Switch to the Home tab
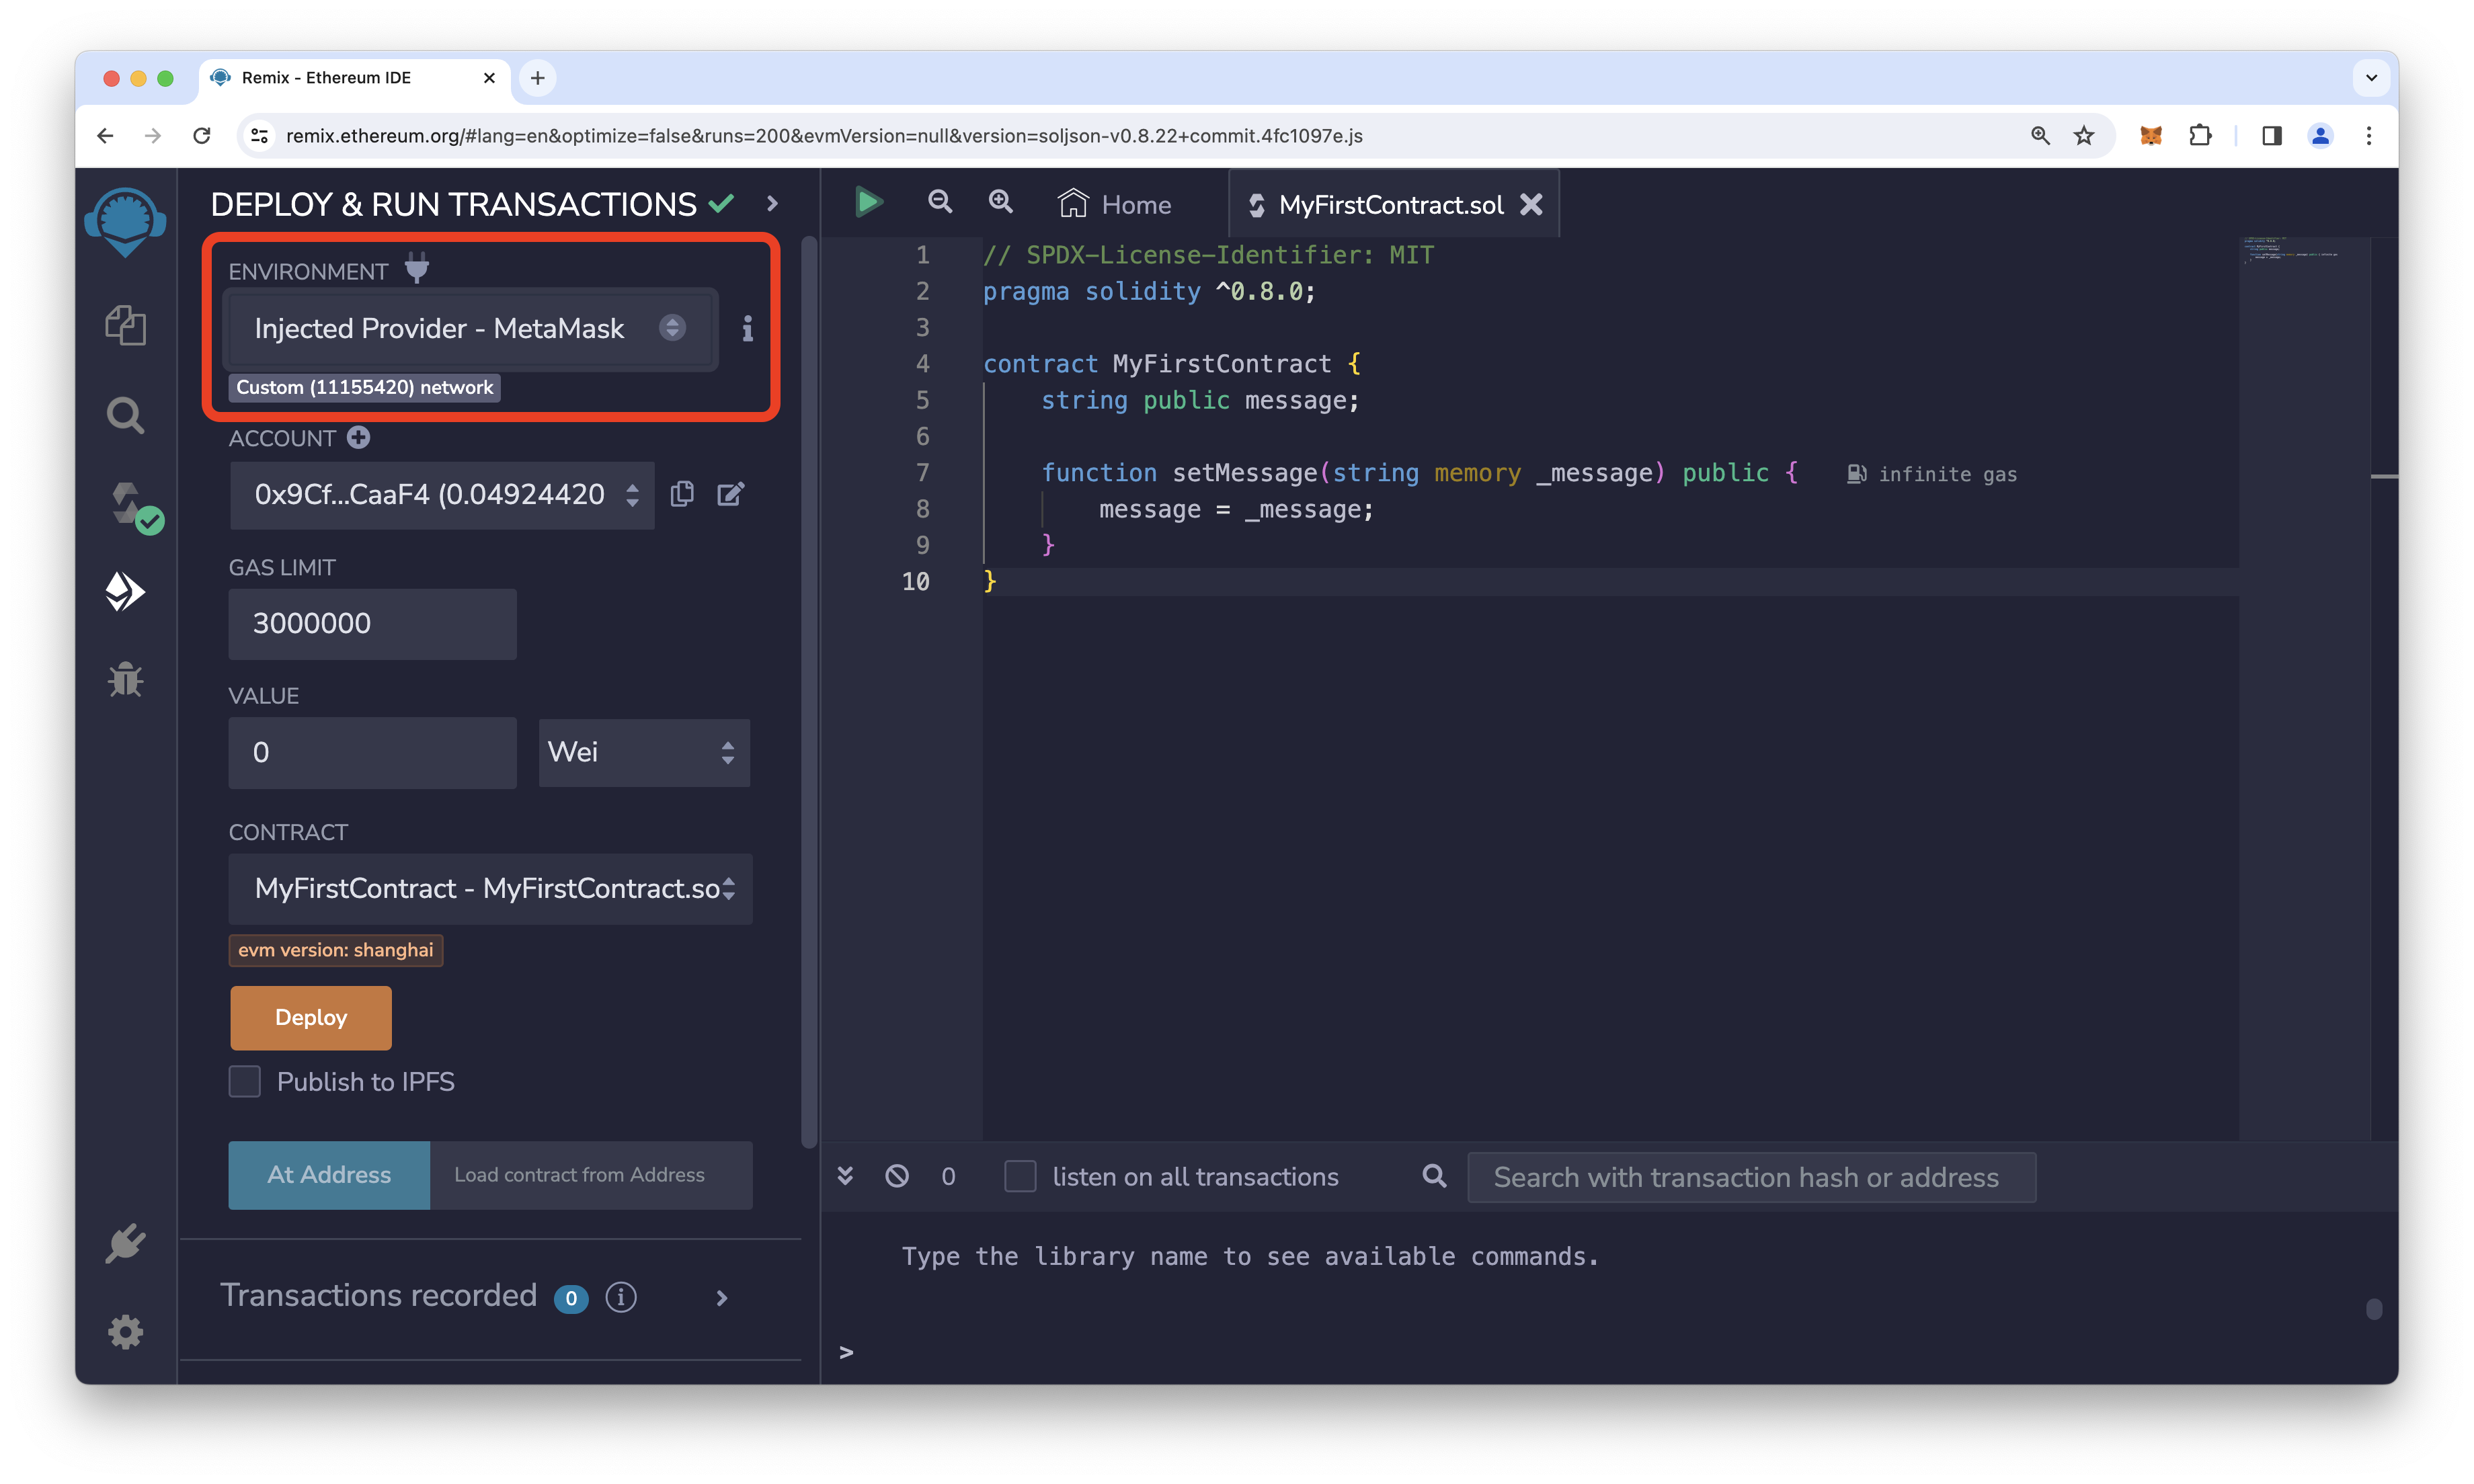The width and height of the screenshot is (2474, 1484). [1115, 204]
